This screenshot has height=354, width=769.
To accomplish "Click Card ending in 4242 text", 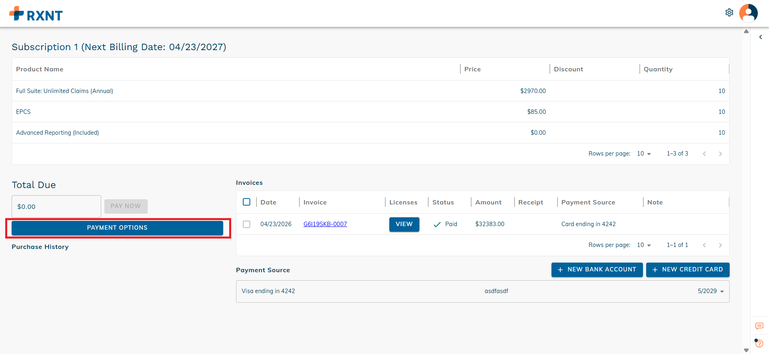I will [588, 224].
